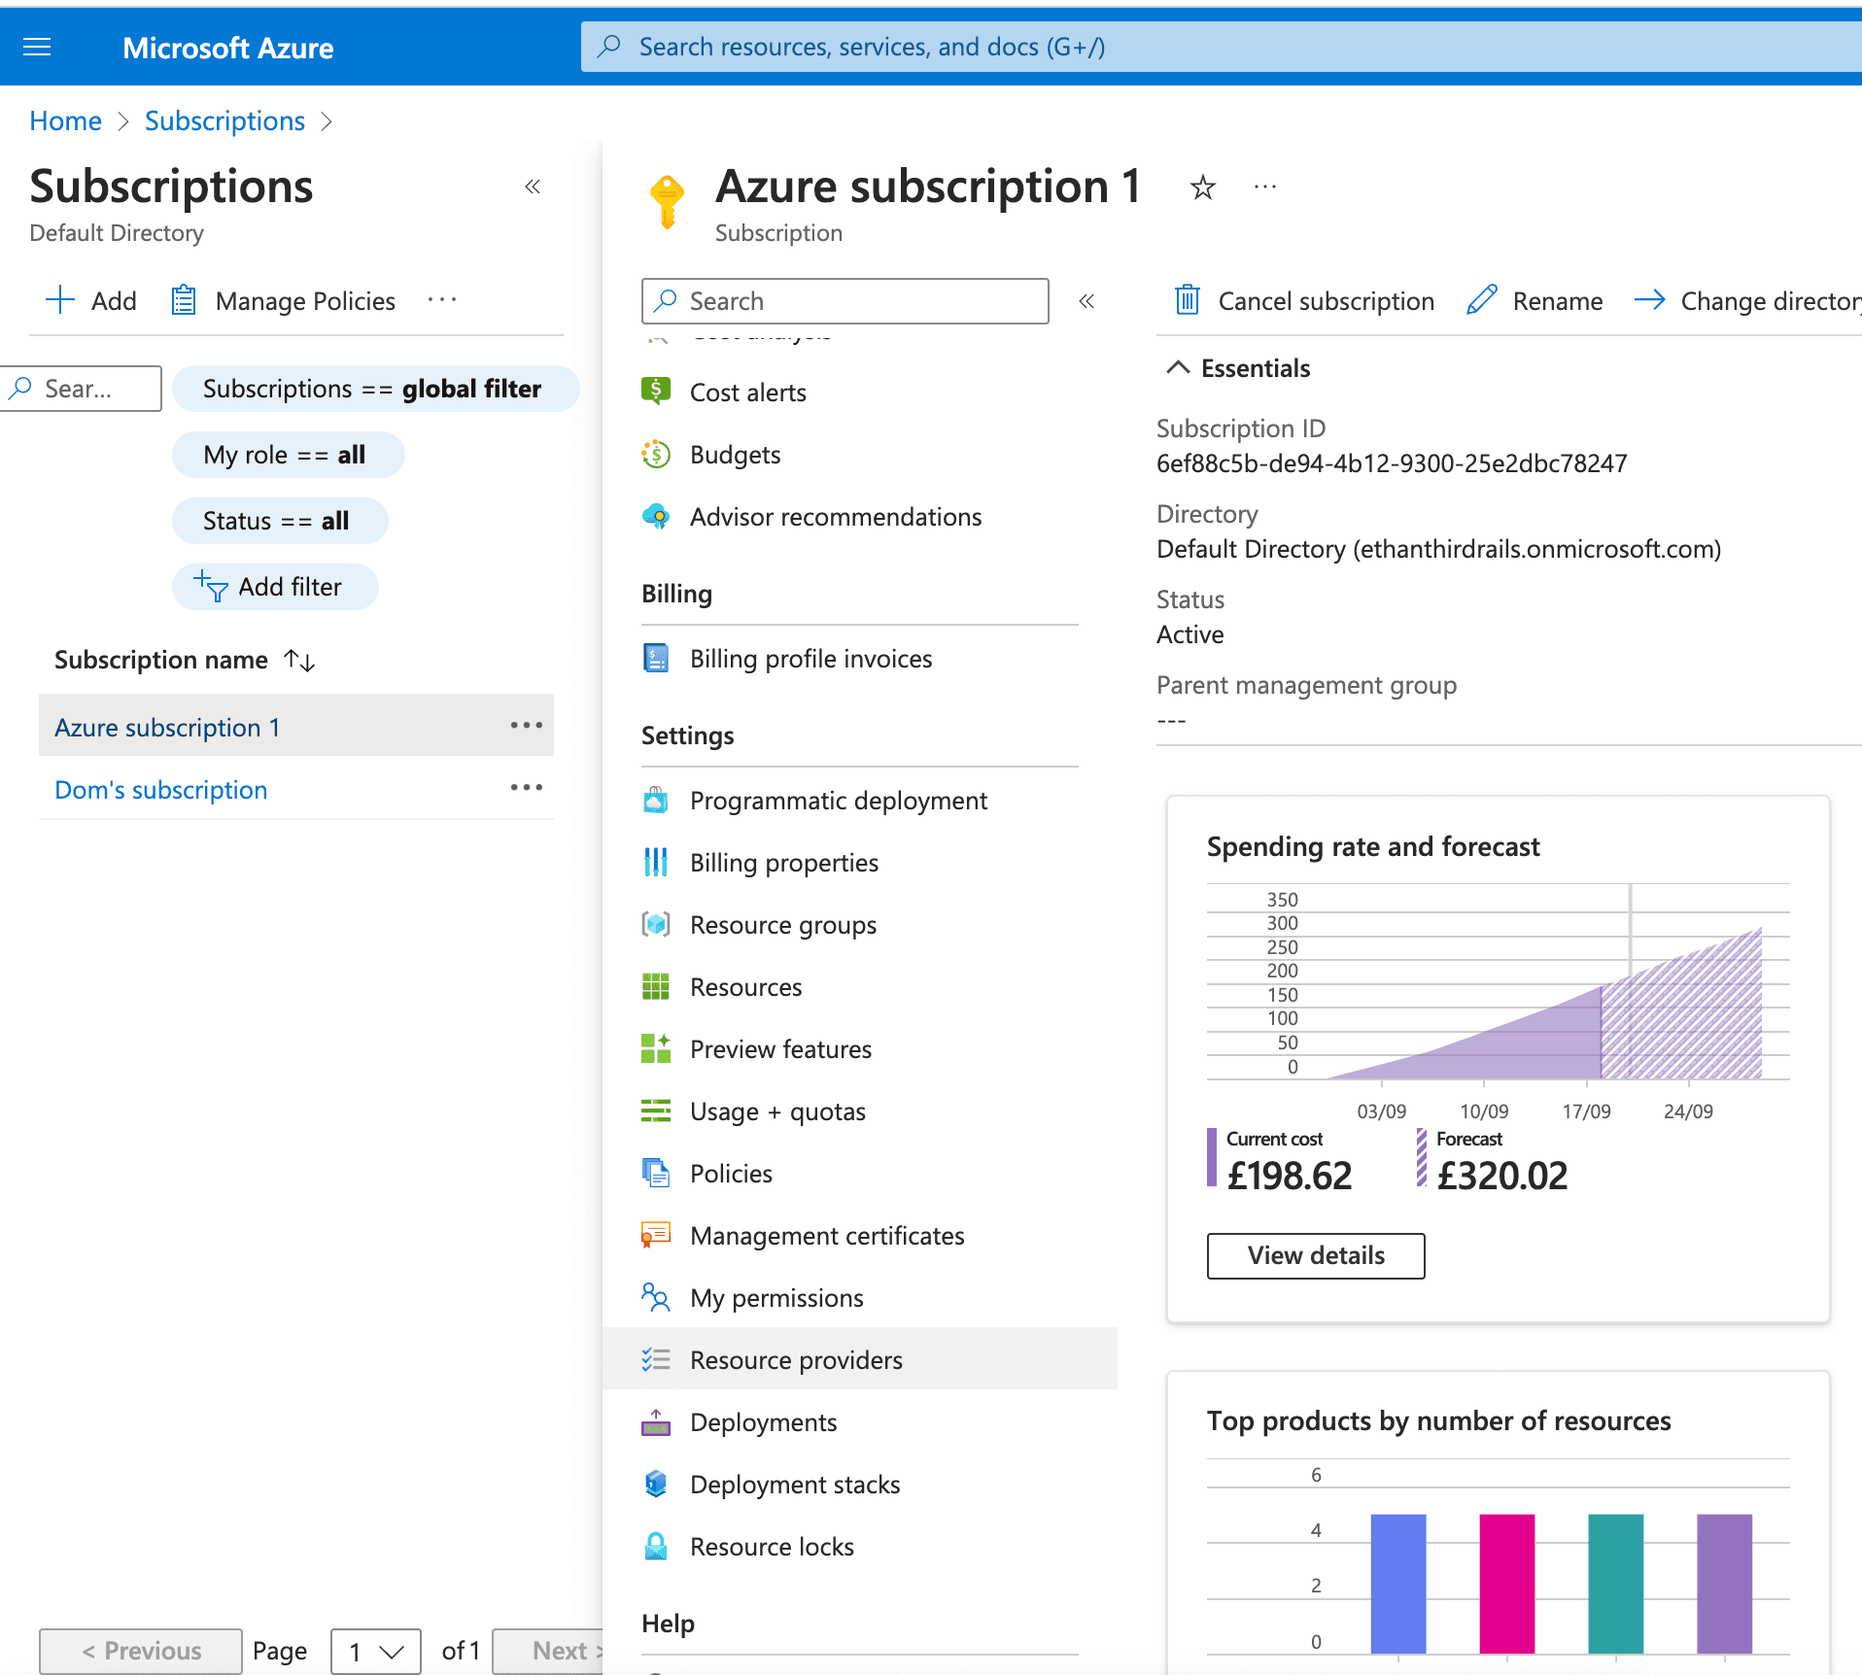This screenshot has width=1862, height=1675.
Task: Open more actions for Dom's subscription row
Action: pyautogui.click(x=527, y=787)
